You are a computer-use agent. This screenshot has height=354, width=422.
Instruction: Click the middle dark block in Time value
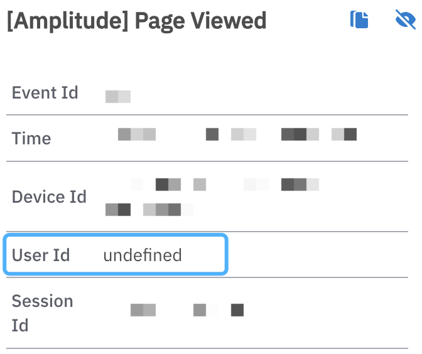pos(212,134)
